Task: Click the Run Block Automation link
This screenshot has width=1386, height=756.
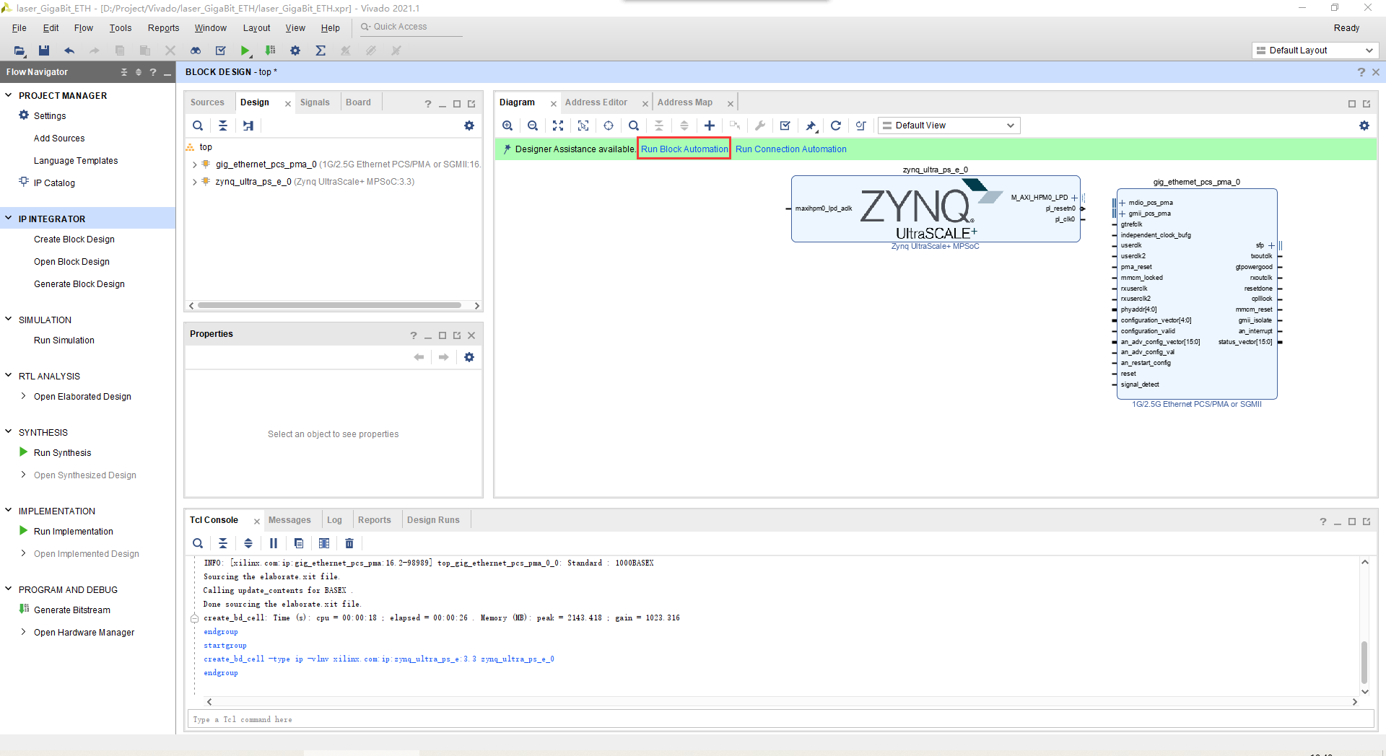Action: 683,149
